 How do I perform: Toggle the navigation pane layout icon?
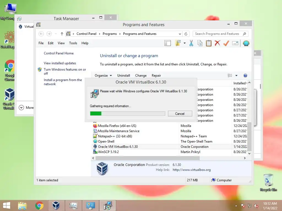(167, 43)
